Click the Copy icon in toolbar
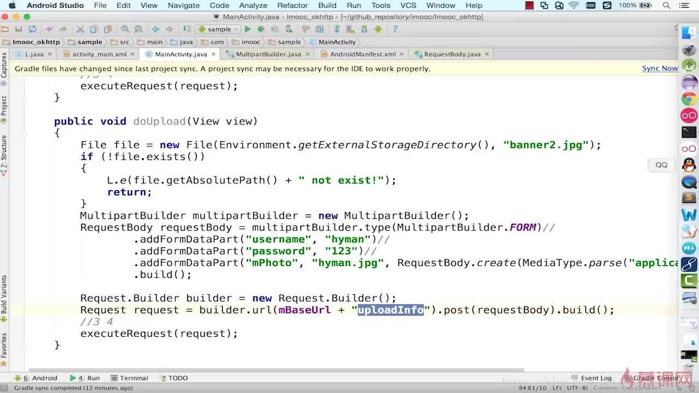This screenshot has height=393, width=699. pos(94,29)
